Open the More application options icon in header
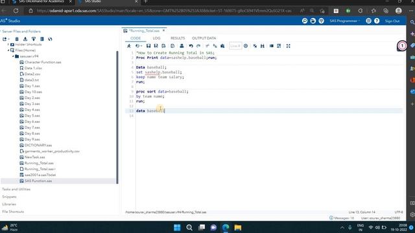 click(368, 21)
